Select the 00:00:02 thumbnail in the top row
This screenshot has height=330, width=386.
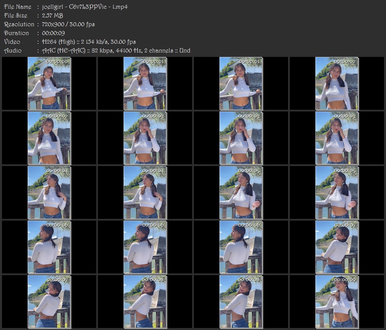tap(337, 84)
